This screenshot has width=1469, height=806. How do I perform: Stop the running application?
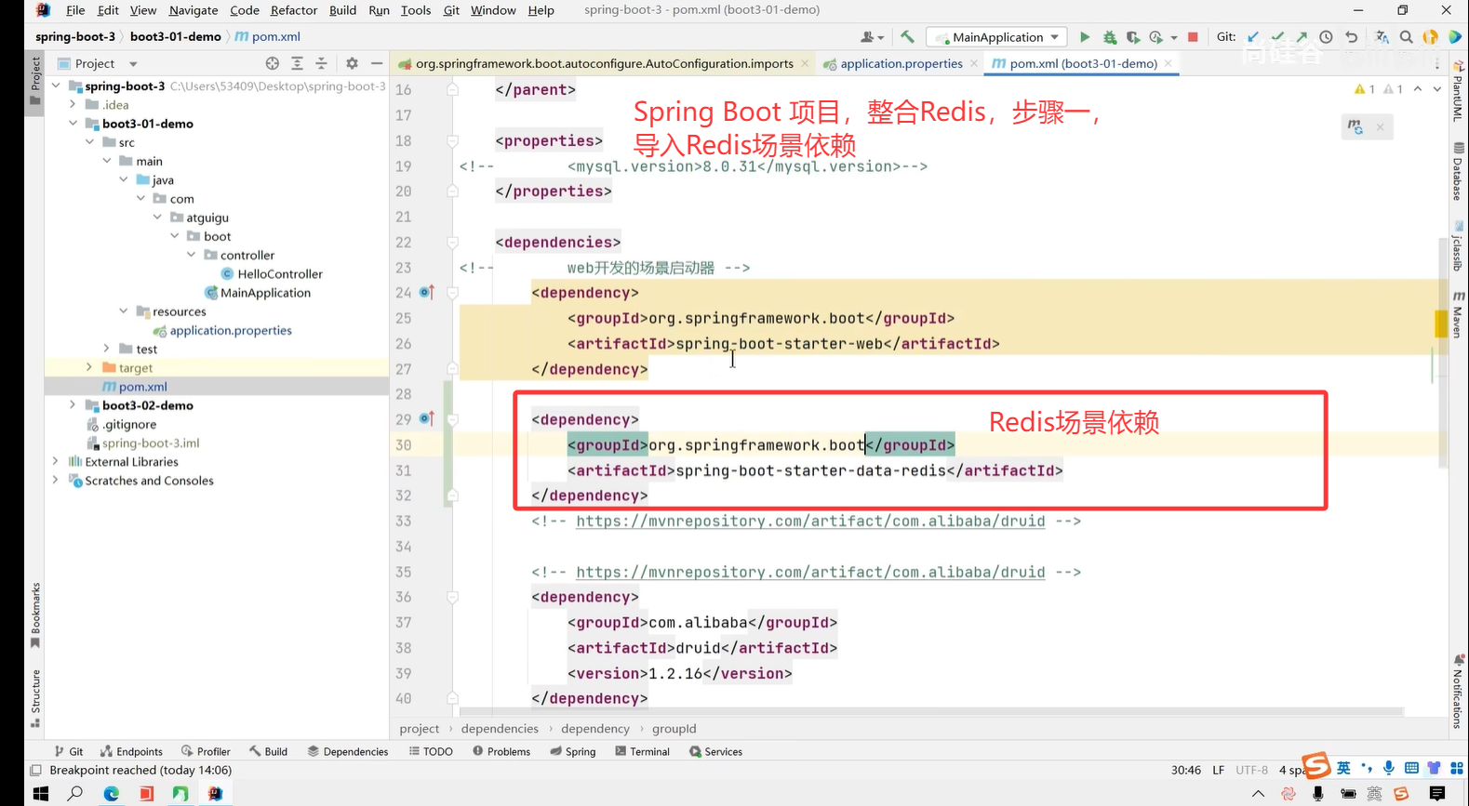pyautogui.click(x=1193, y=37)
